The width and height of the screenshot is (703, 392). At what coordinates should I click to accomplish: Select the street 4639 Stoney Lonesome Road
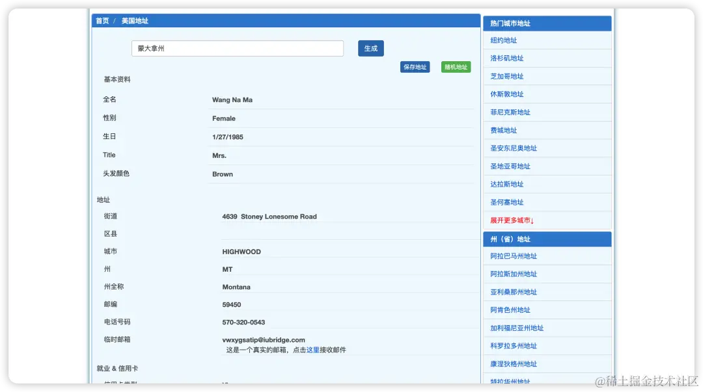click(269, 216)
